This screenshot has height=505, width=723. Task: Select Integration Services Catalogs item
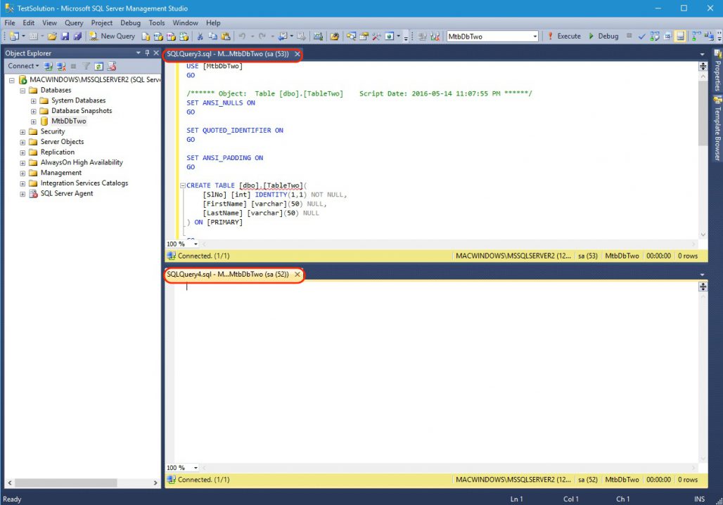click(84, 183)
